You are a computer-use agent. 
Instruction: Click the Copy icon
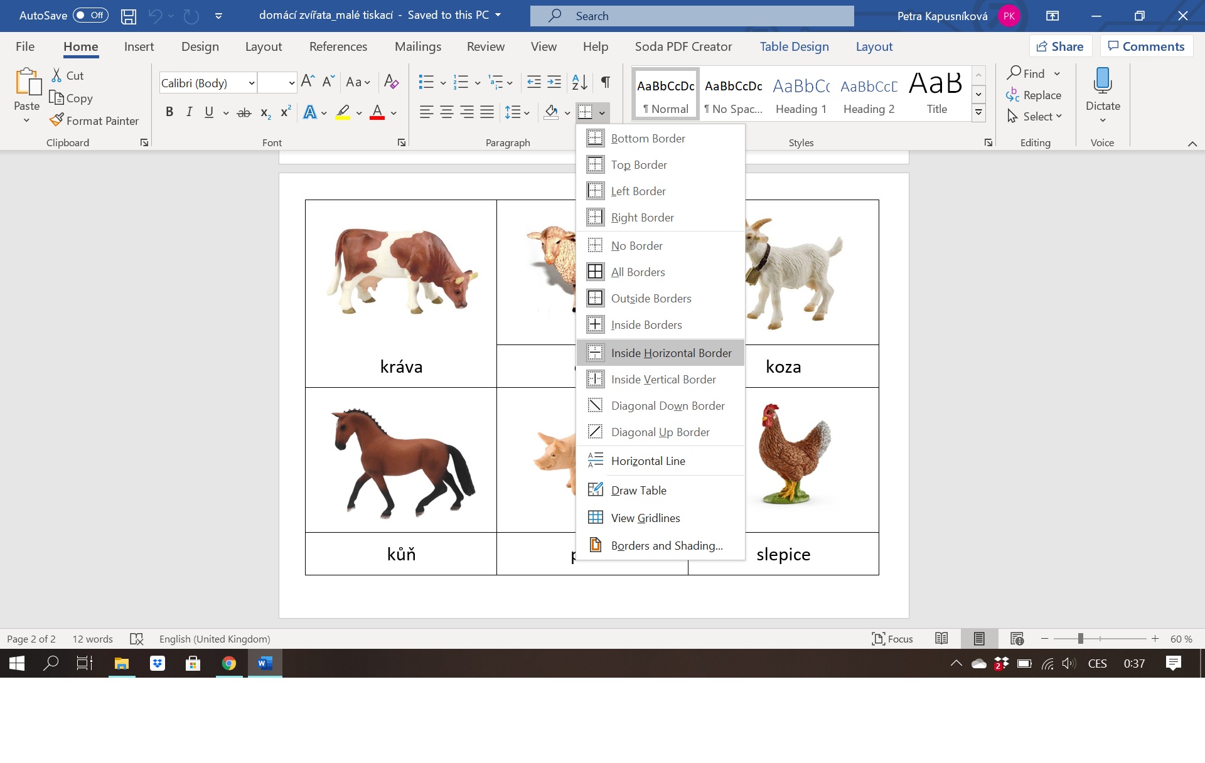pyautogui.click(x=56, y=98)
